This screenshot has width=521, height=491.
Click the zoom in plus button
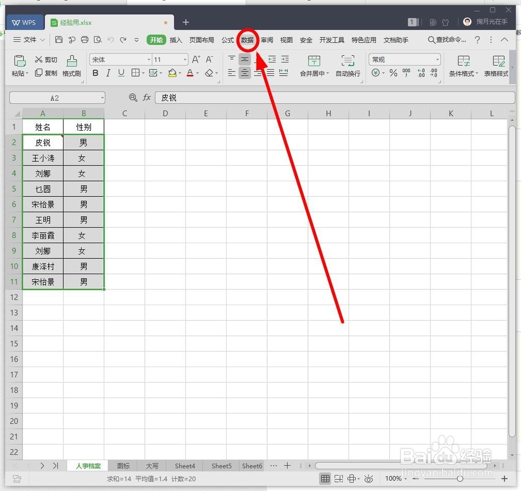(504, 479)
